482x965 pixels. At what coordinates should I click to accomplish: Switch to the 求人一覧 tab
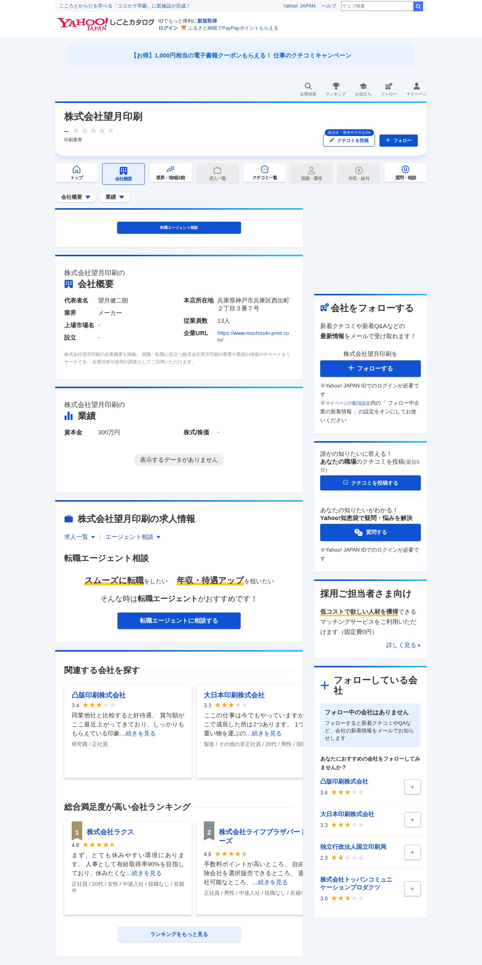pos(217,173)
